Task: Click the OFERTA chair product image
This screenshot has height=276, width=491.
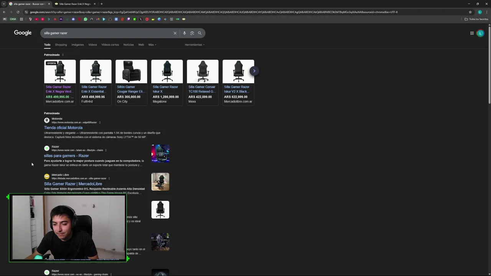Action: tap(60, 71)
